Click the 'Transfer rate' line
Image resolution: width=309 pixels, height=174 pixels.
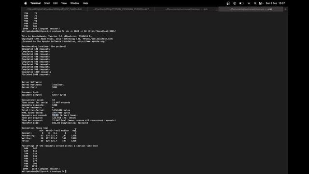55,123
